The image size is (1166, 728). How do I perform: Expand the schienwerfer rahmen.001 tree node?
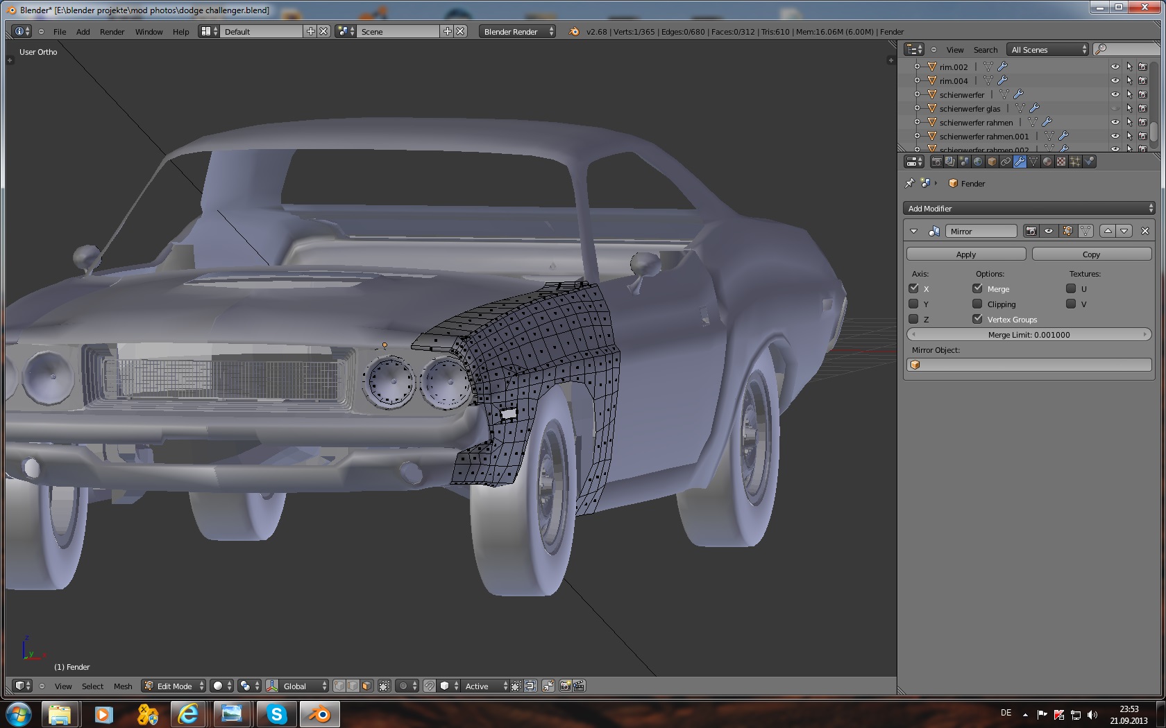pos(917,136)
